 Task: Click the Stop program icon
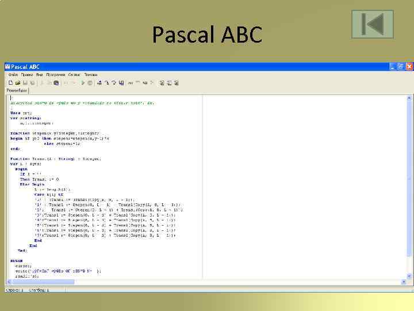(x=90, y=83)
